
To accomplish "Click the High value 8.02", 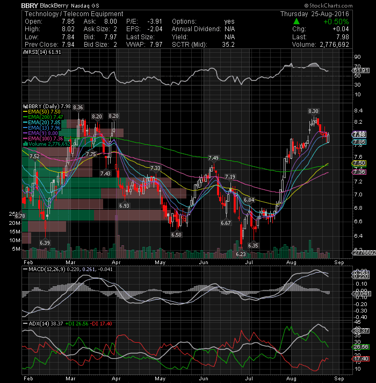I will (68, 29).
